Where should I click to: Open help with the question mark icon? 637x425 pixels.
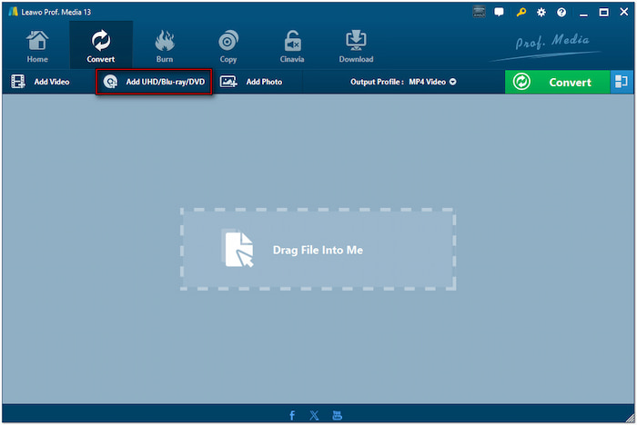pos(561,12)
